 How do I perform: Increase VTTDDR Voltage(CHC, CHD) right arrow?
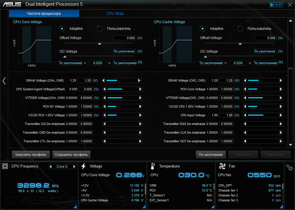281,98
